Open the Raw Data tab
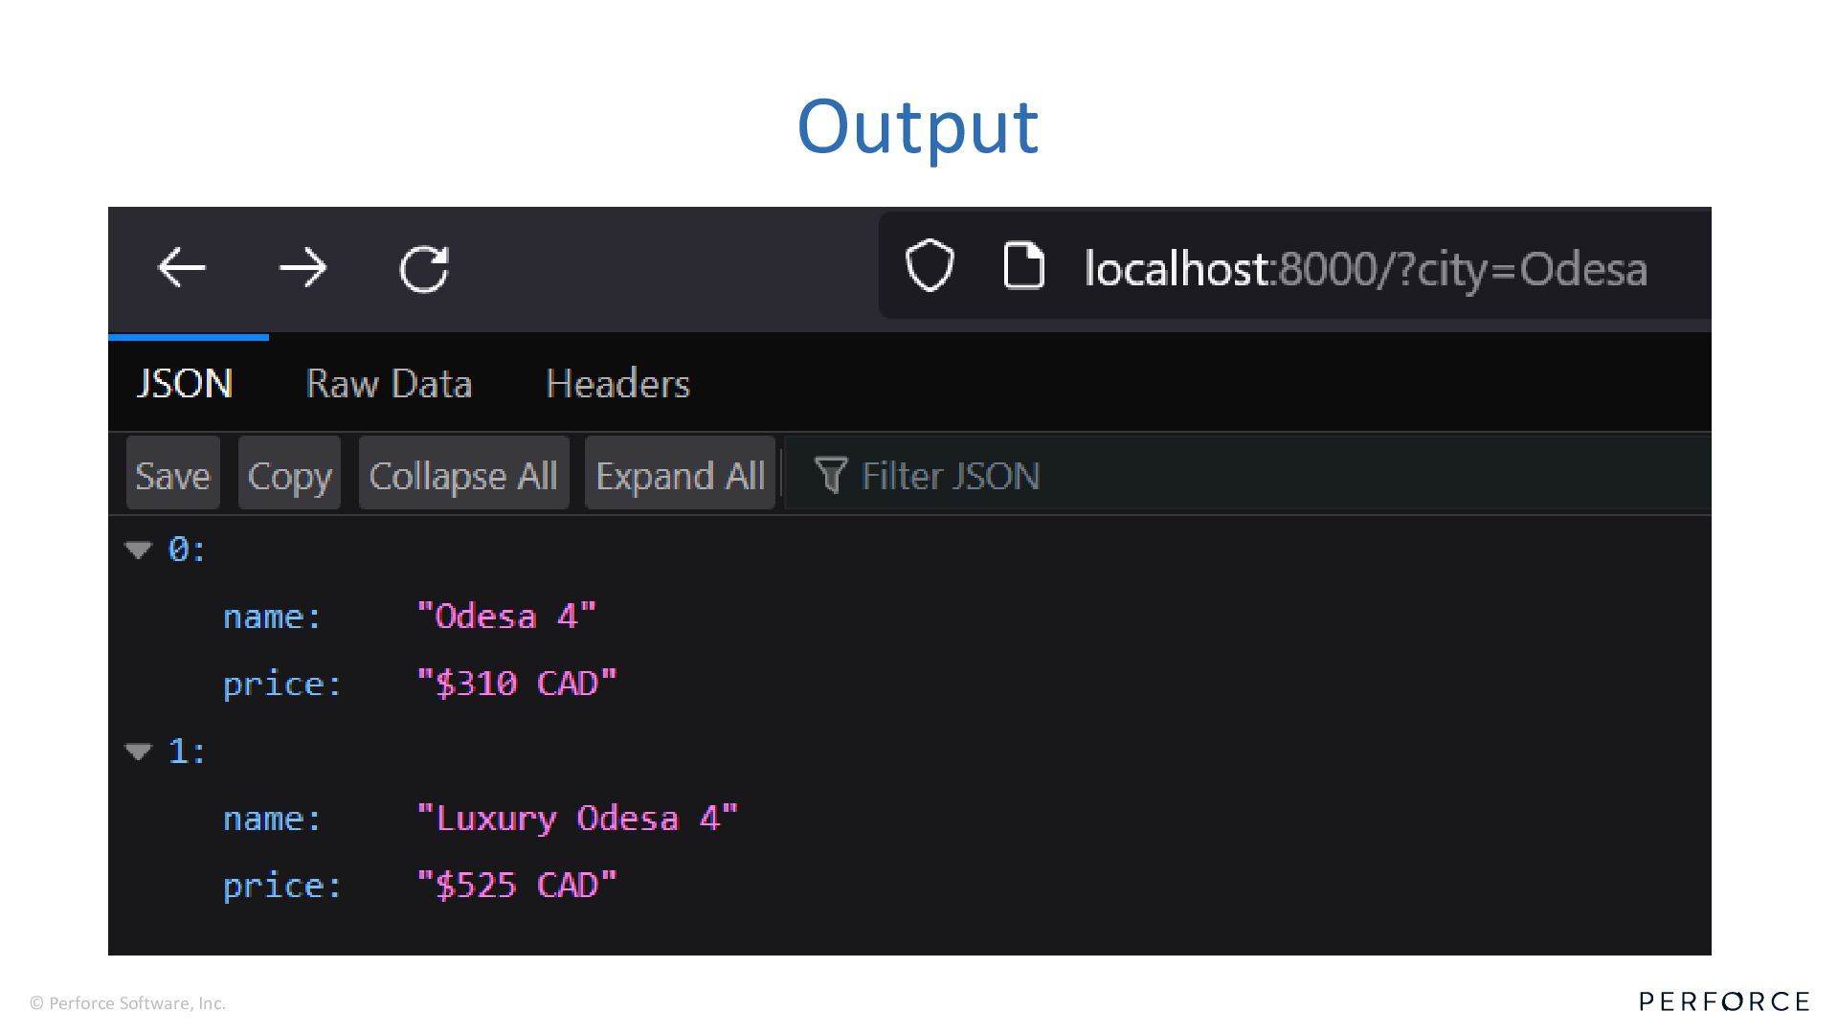 click(389, 384)
